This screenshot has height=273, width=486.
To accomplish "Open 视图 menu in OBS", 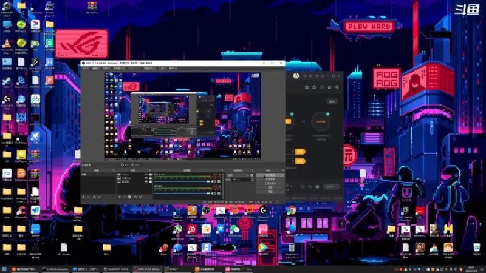I will pos(106,69).
